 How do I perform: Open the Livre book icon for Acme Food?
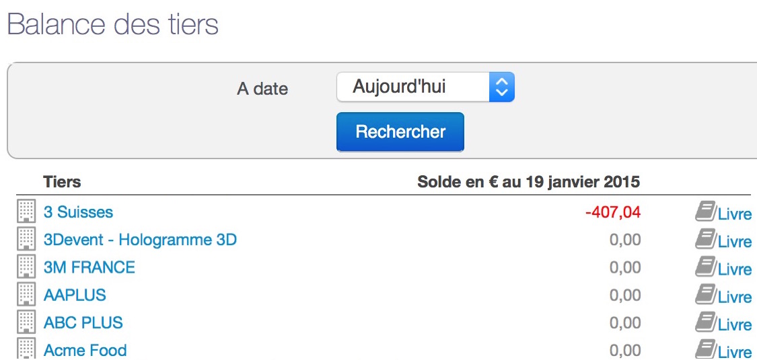tap(705, 350)
